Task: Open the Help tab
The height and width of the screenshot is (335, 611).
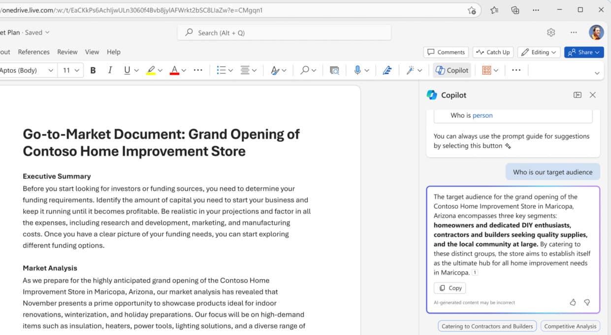Action: point(114,52)
